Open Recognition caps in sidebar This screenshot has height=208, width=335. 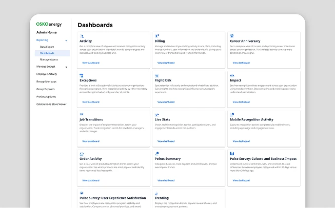click(46, 81)
